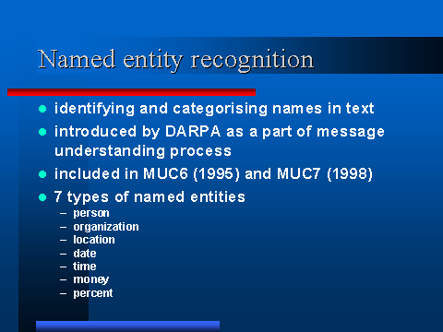Click the red horizontal bar under the title
The image size is (443, 332).
tap(131, 92)
